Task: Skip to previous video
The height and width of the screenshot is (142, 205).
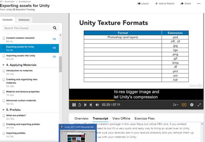Action: pyautogui.click(x=85, y=105)
